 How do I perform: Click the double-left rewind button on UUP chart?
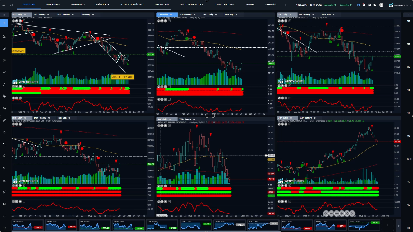pos(326,214)
